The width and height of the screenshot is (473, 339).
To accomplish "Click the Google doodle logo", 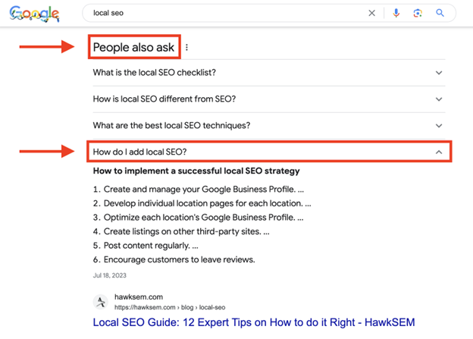I will (34, 13).
